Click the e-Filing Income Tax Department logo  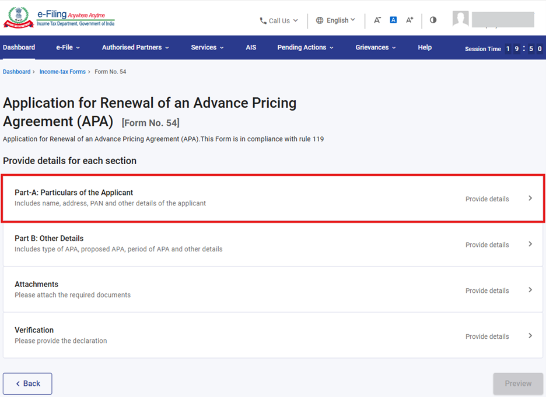pos(59,18)
